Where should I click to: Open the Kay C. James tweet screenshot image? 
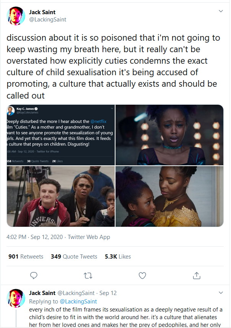[x=61, y=135]
